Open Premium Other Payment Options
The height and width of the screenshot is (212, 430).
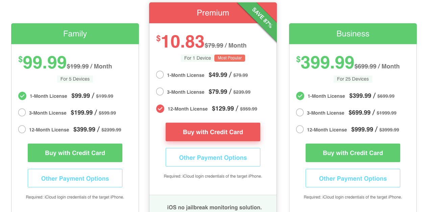[213, 157]
